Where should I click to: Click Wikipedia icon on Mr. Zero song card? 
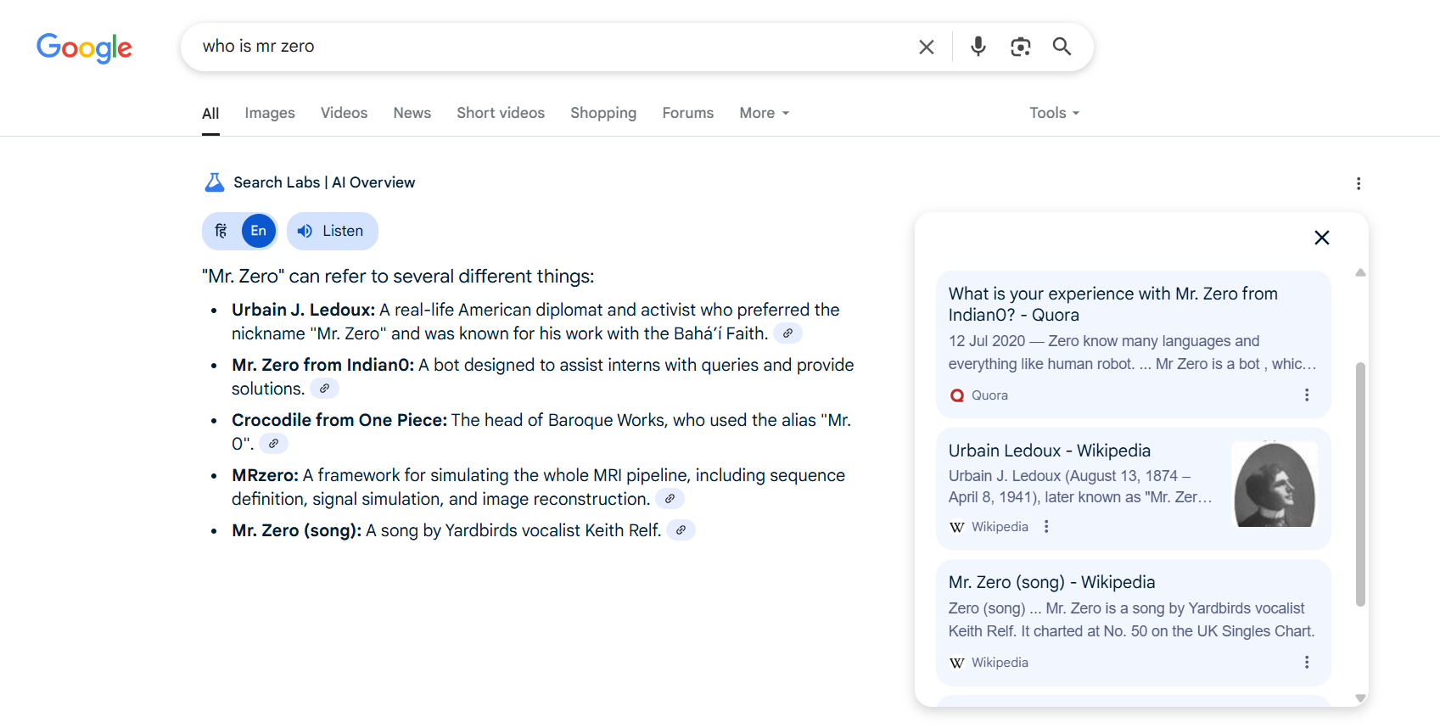pos(957,663)
